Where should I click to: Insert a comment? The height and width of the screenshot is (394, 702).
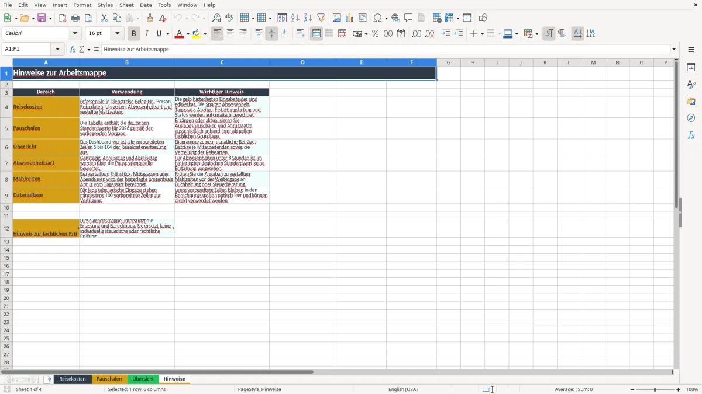[x=408, y=18]
